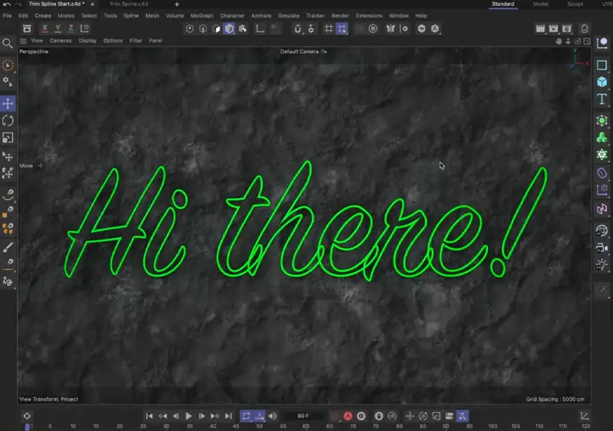Toggle X axis lock
Viewport: 613px width, 431px height.
[x=45, y=29]
